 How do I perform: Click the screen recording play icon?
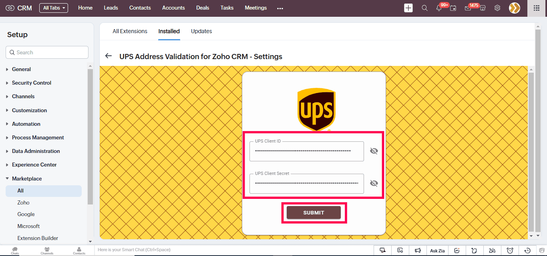click(x=400, y=250)
